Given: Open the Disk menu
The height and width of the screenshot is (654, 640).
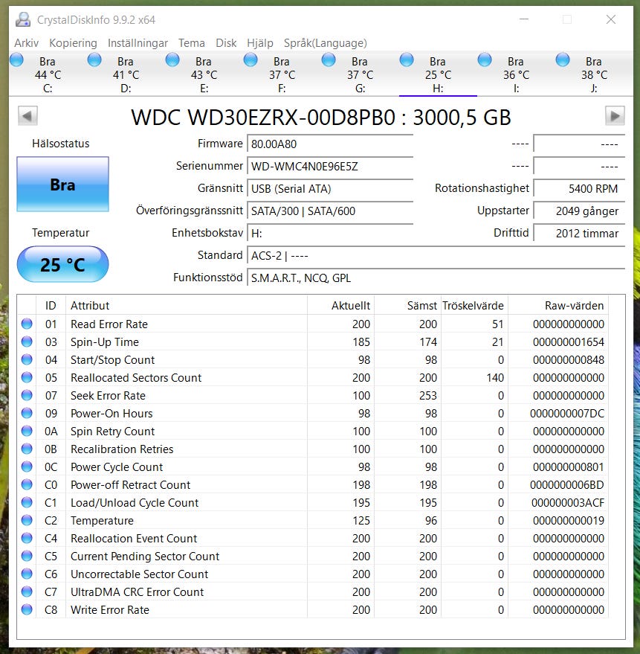Looking at the screenshot, I should [x=226, y=43].
